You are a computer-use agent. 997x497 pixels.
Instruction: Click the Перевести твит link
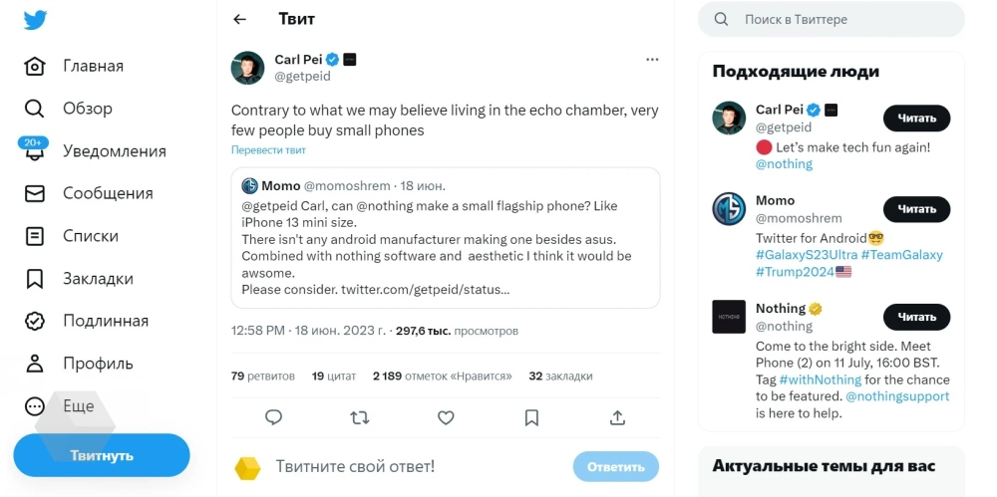point(268,150)
